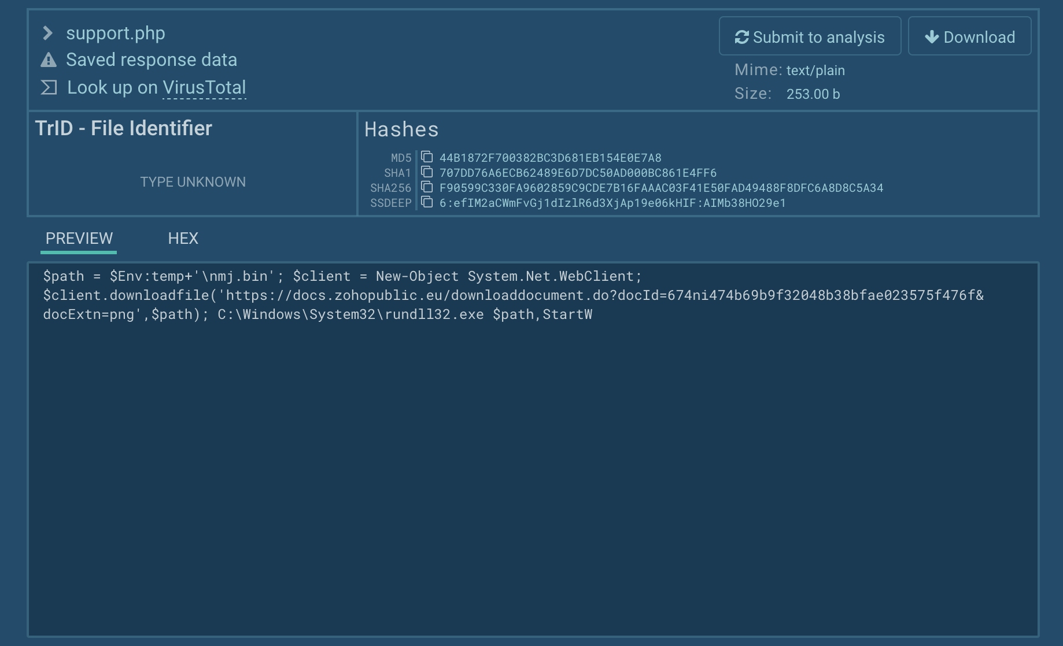Click the refresh icon inside Submit to analysis
This screenshot has width=1063, height=646.
point(742,36)
